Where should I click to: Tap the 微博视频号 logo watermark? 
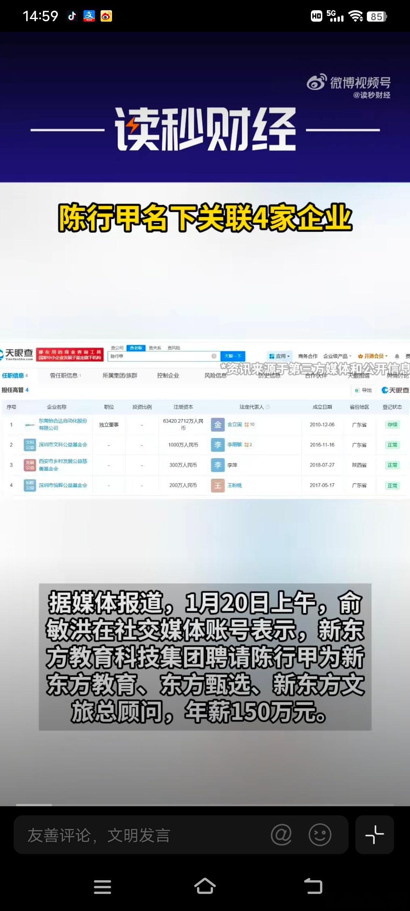click(349, 82)
